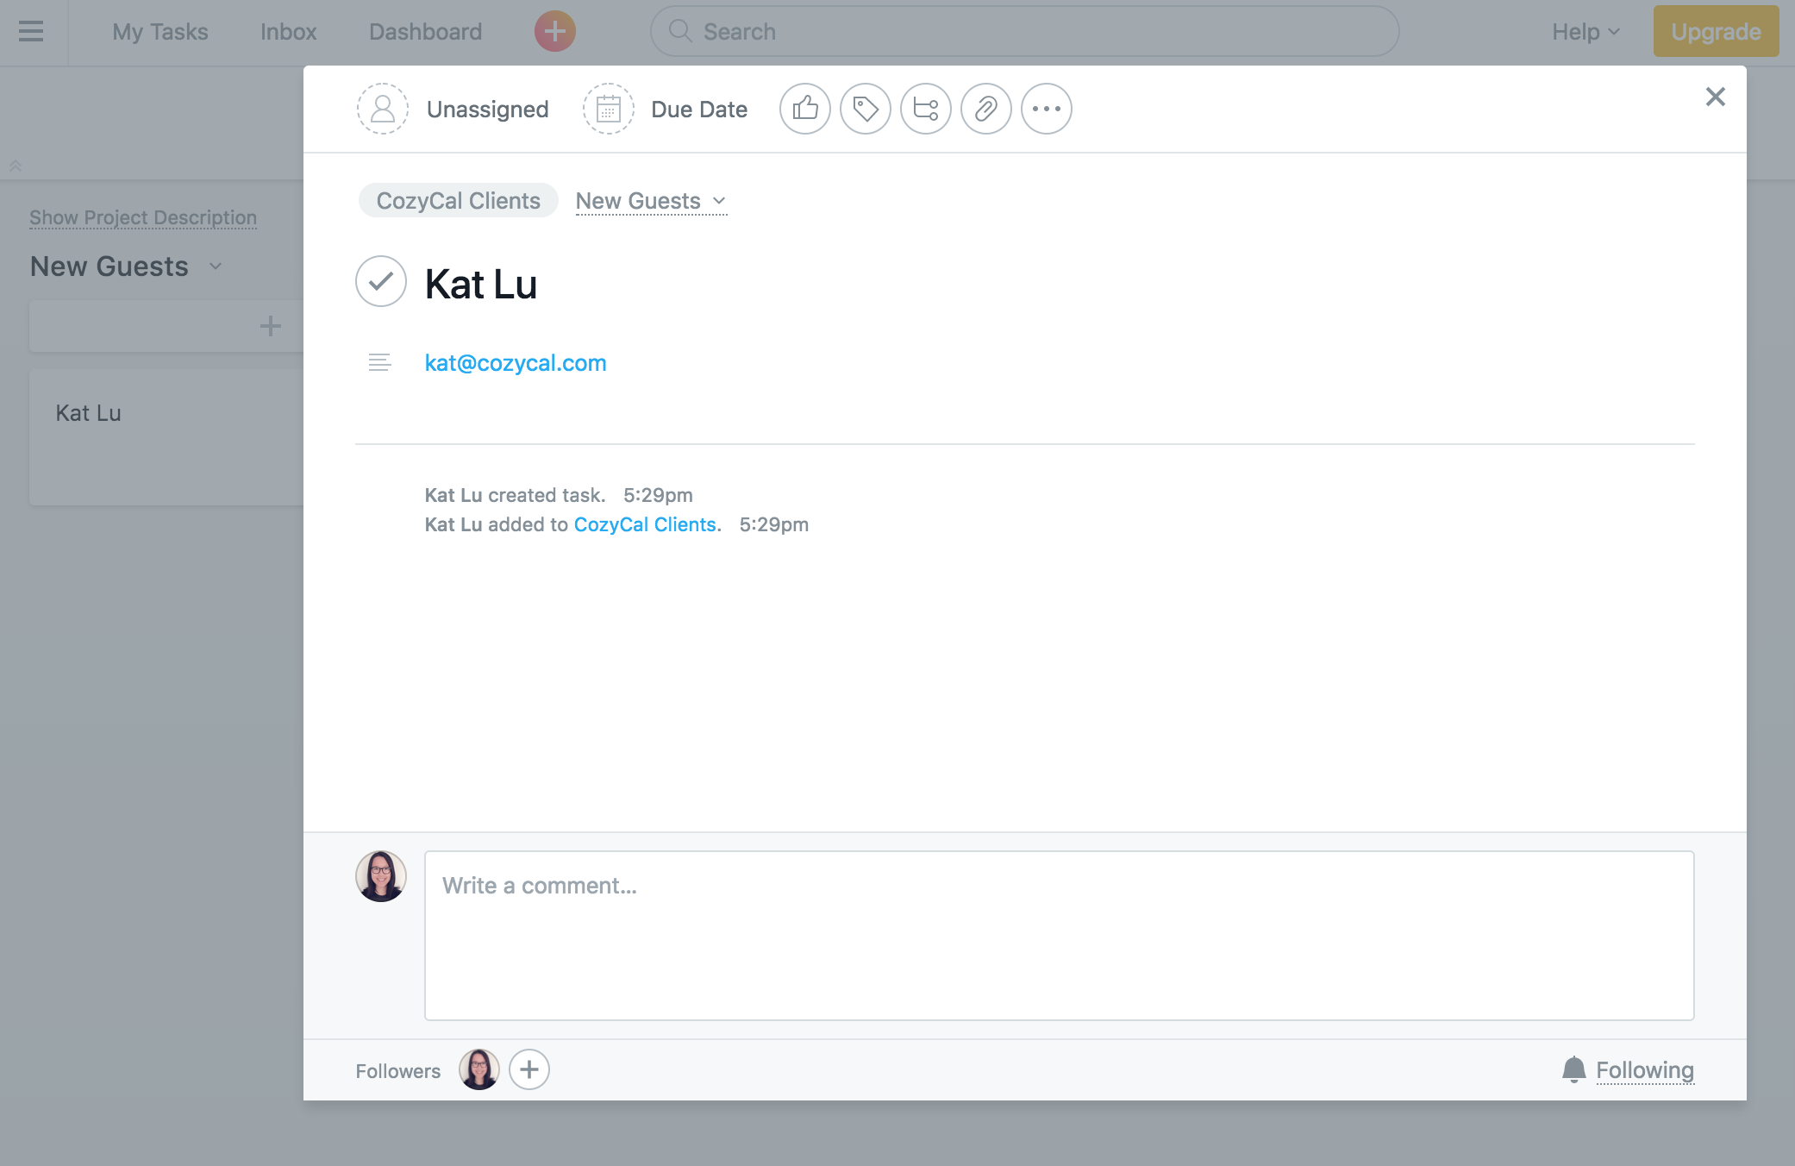Click the Followers label
This screenshot has height=1166, width=1795.
click(x=397, y=1070)
